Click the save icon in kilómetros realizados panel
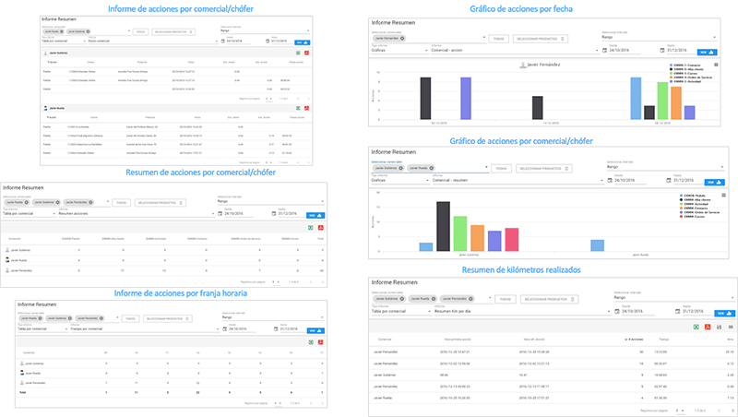This screenshot has width=738, height=417. pyautogui.click(x=720, y=327)
